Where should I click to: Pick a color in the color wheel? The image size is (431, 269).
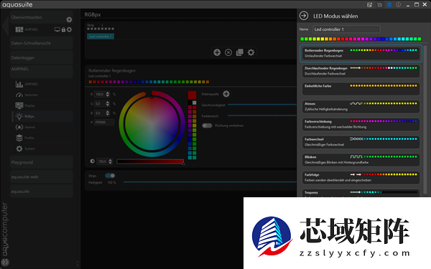pos(152,123)
